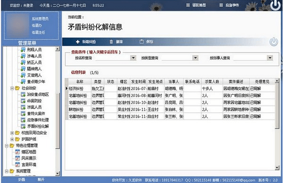
Task: Select 精神病人 in the tree menu
Action: (x=34, y=69)
